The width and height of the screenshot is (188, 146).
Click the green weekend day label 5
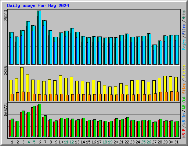pyautogui.click(x=34, y=142)
